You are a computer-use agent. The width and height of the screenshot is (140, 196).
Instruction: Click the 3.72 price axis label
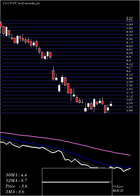coord(129,96)
